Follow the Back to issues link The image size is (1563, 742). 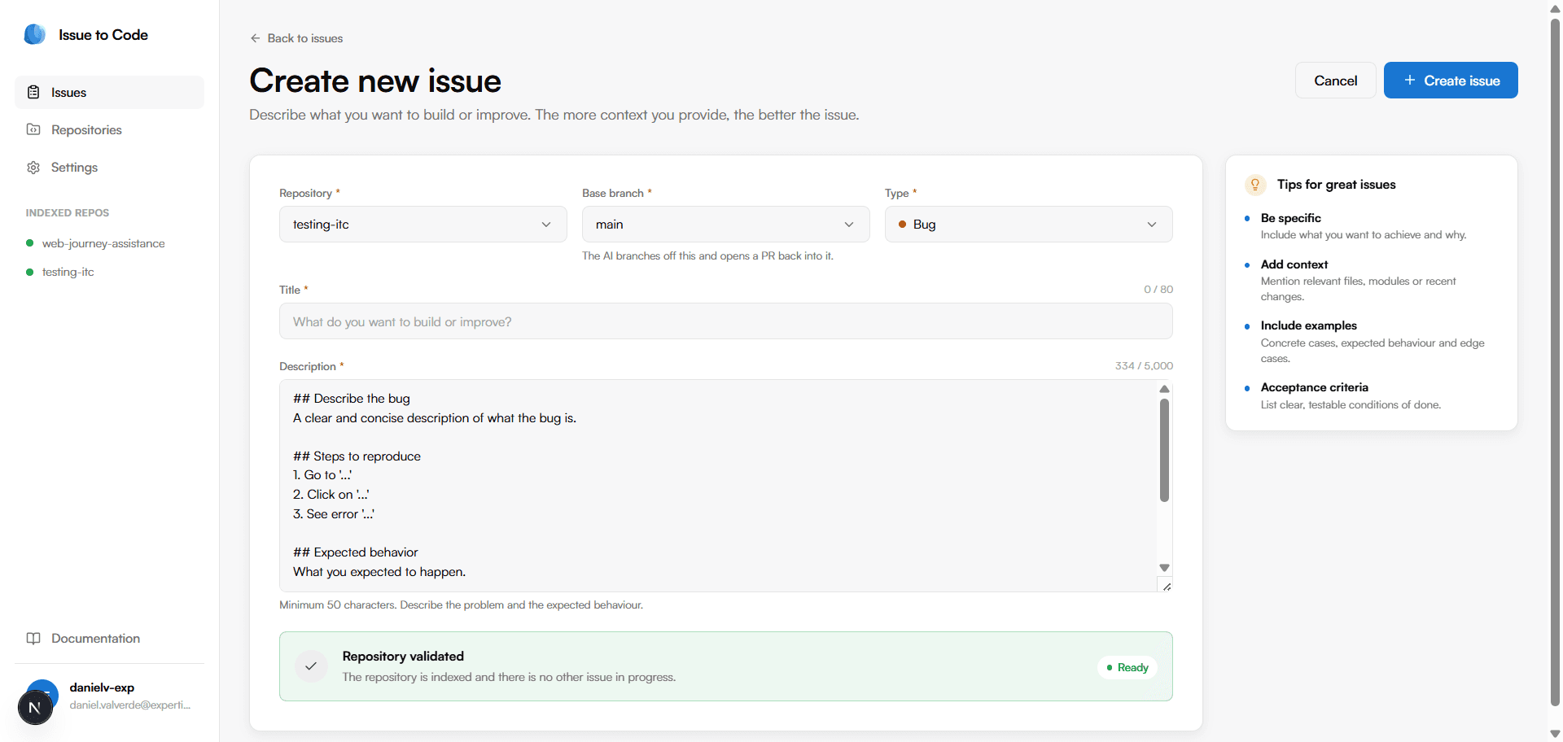(x=296, y=38)
